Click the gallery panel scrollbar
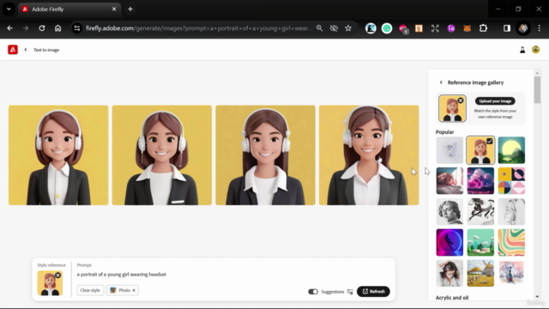 [537, 90]
